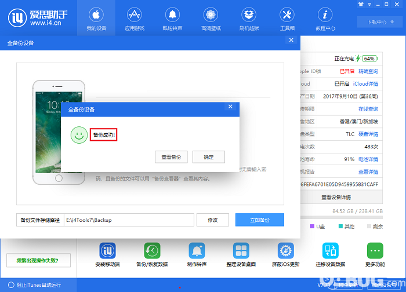
Task: Click the 483次 charge count value
Action: pos(371,147)
